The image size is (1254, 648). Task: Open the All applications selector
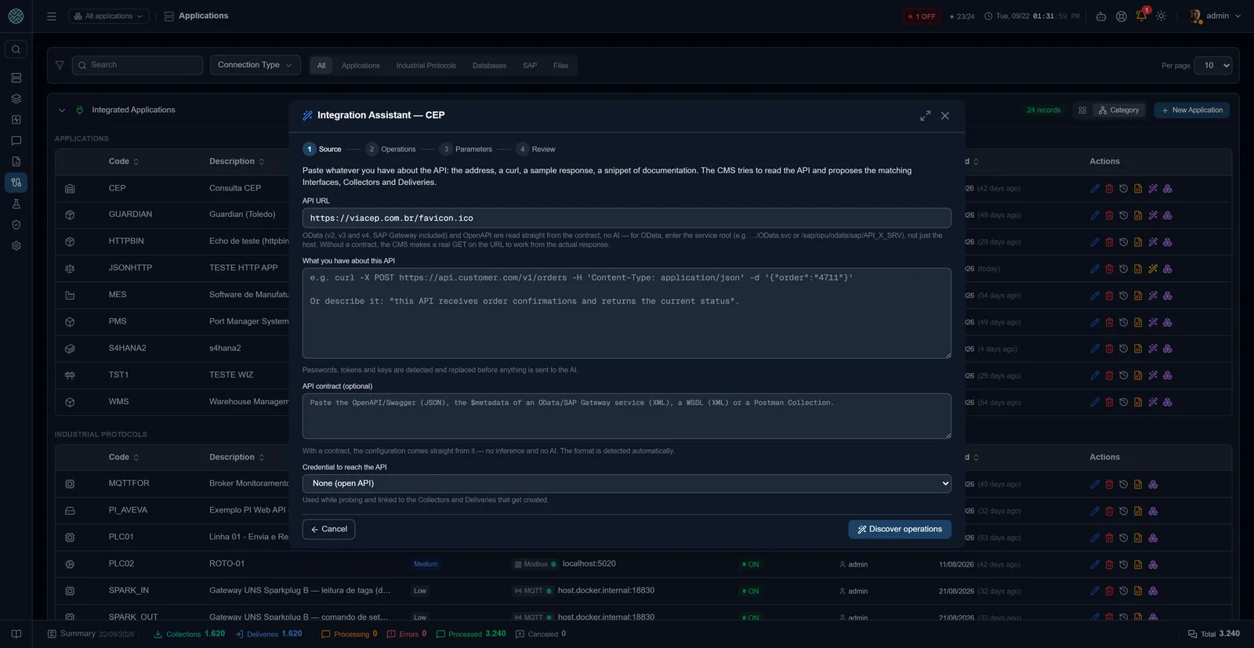(108, 16)
